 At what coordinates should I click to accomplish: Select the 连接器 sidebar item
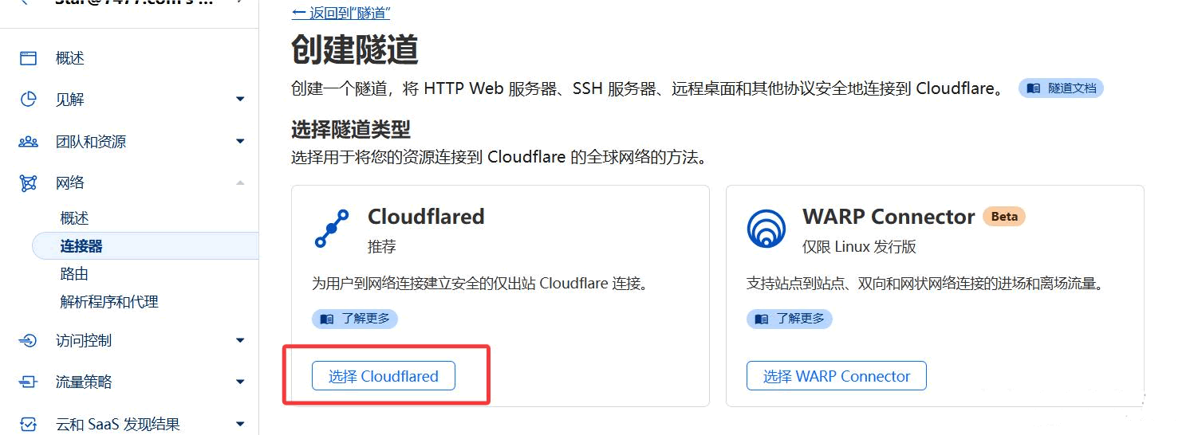coord(145,246)
